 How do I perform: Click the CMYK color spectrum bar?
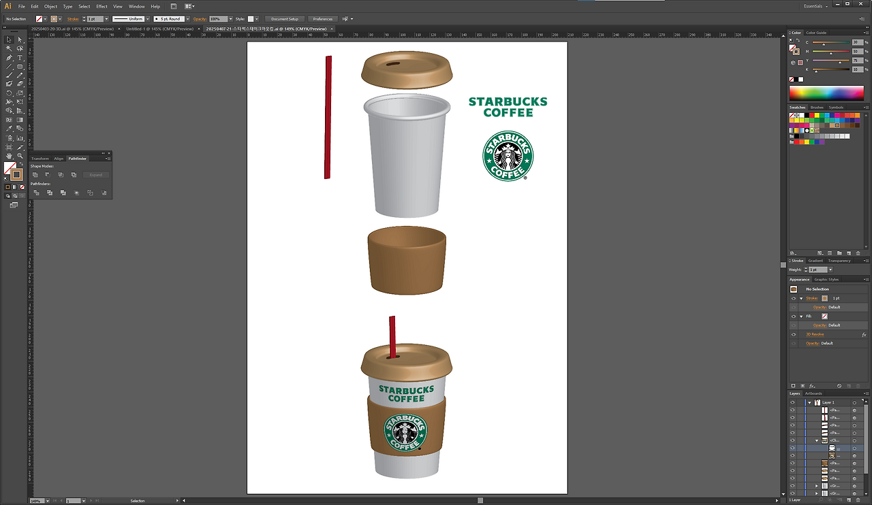tap(826, 93)
